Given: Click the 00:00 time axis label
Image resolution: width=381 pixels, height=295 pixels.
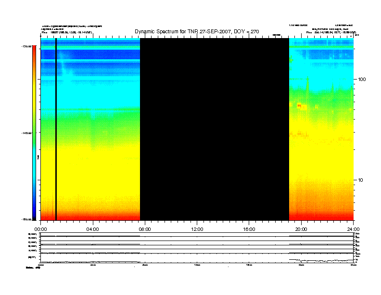Looking at the screenshot, I should [x=40, y=229].
